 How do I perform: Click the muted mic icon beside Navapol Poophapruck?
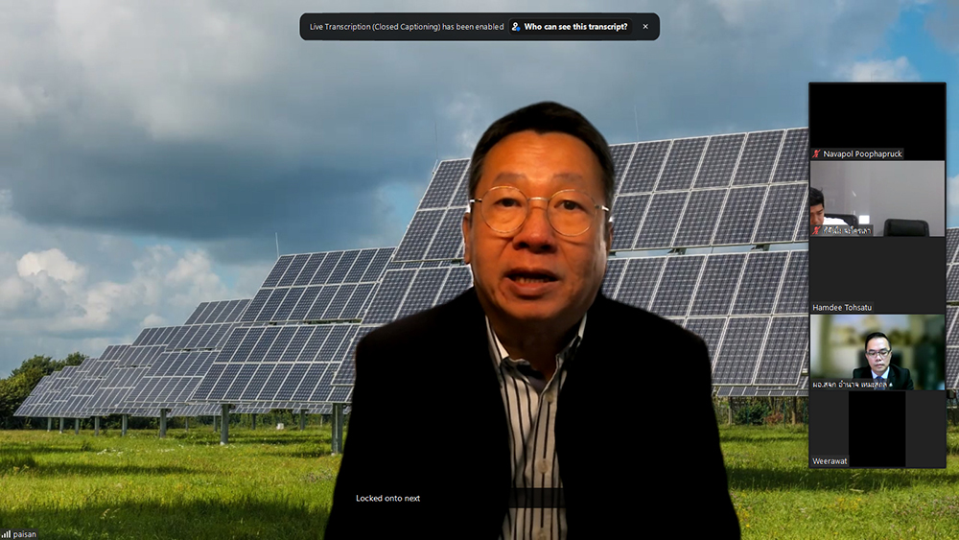coord(816,153)
